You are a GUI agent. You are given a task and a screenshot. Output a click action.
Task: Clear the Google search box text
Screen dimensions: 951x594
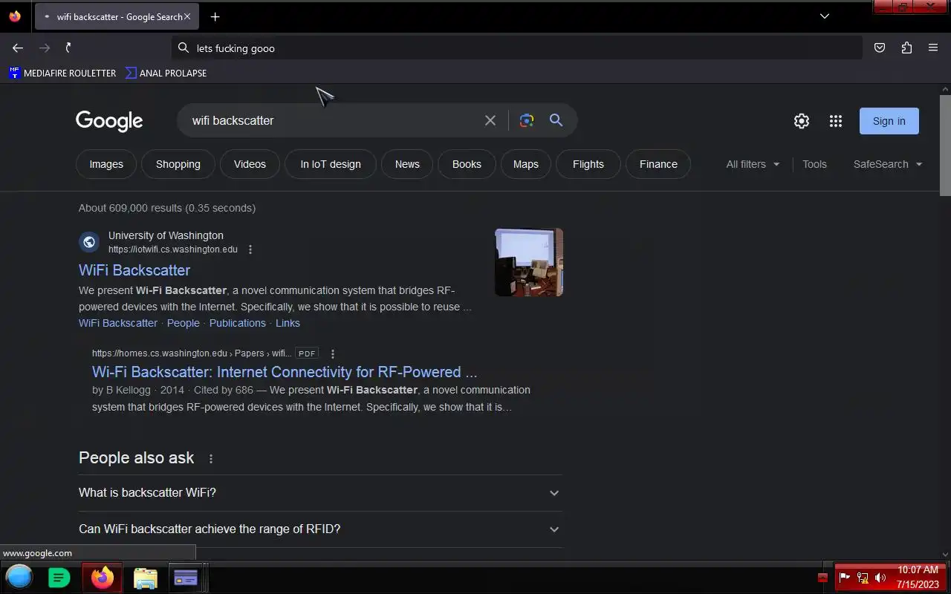(x=490, y=120)
